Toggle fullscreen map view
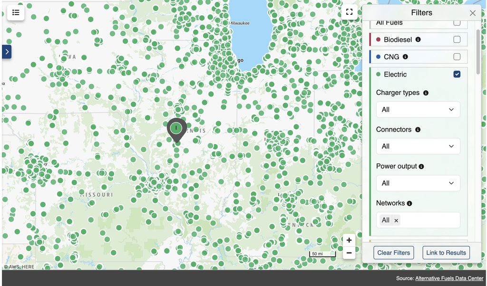Screen dimensions: 487x286 (349, 12)
